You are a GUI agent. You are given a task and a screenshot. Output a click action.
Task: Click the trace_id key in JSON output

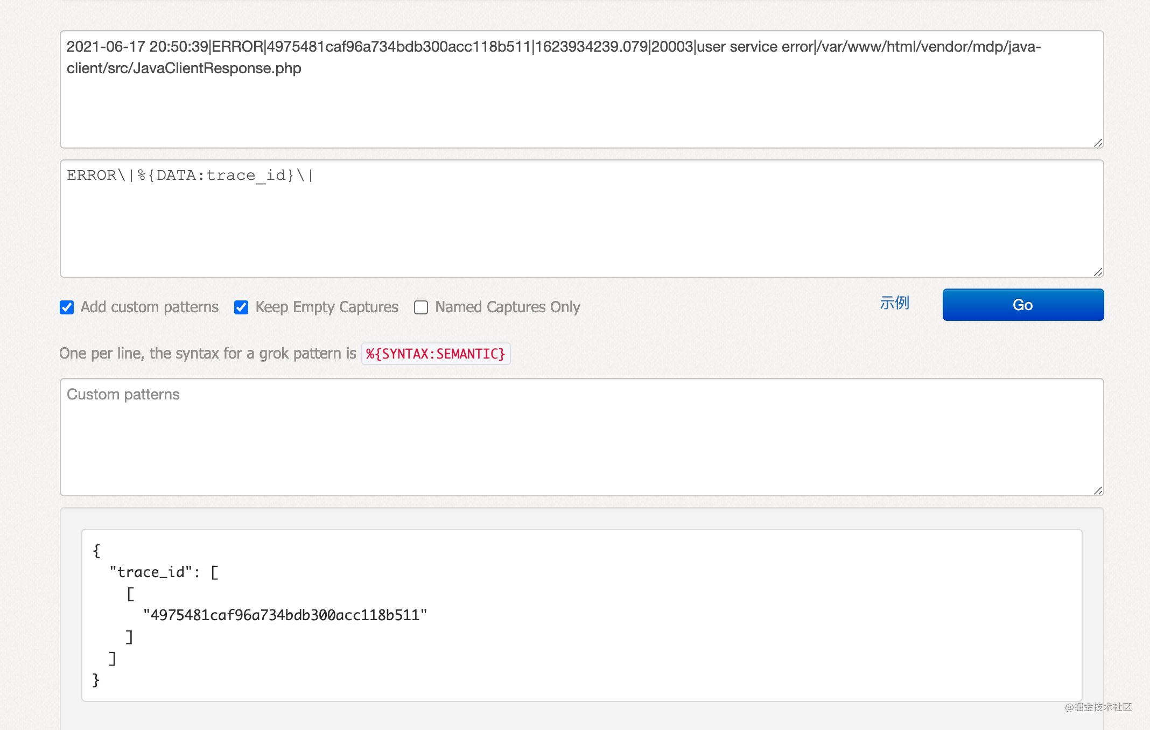pyautogui.click(x=151, y=572)
